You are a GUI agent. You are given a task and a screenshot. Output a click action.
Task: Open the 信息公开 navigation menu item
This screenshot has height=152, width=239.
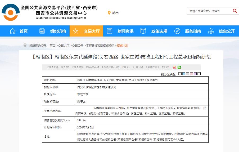click(227, 31)
